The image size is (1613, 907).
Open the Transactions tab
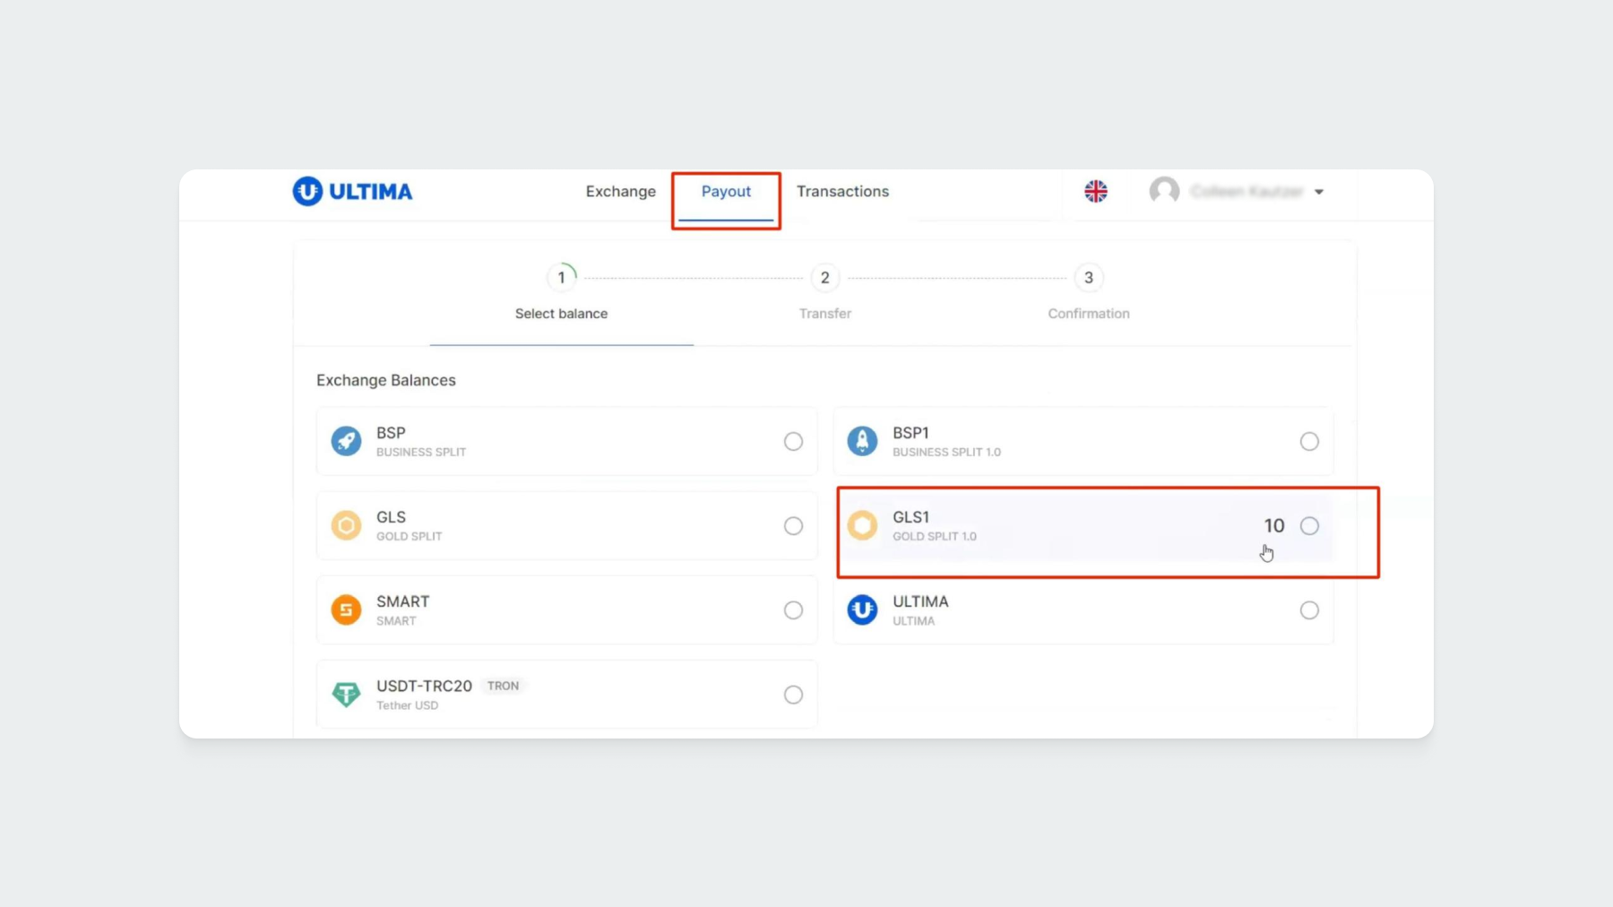(842, 191)
